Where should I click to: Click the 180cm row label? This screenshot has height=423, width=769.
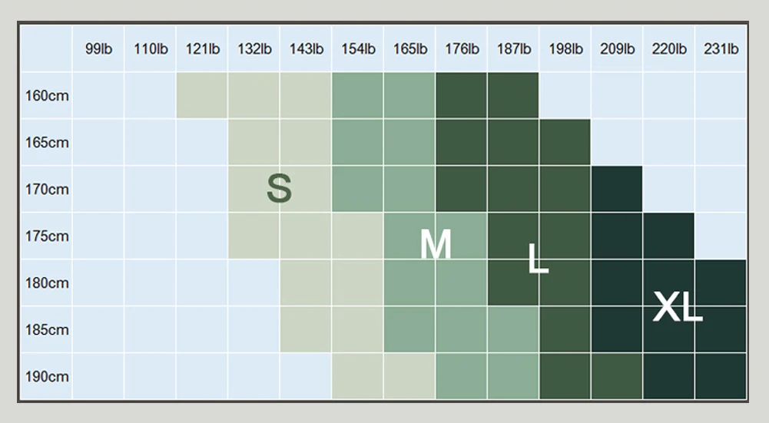click(x=48, y=283)
